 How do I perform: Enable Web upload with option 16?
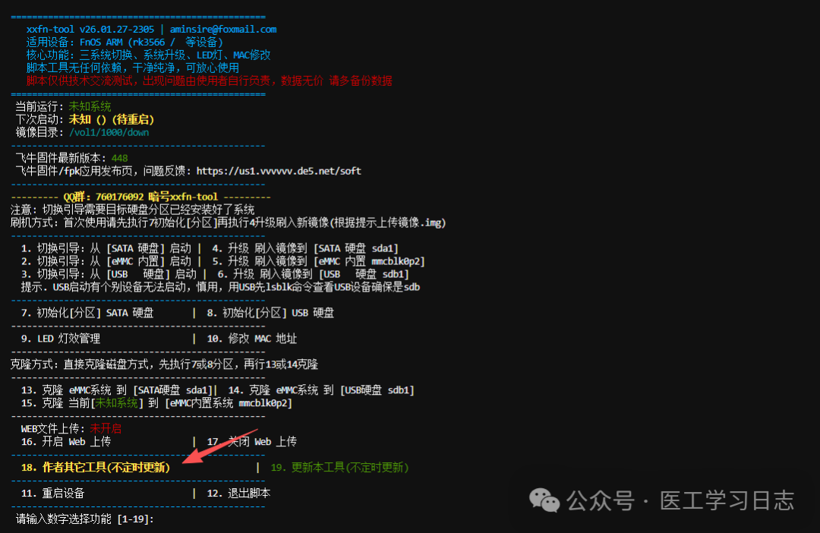tap(66, 441)
